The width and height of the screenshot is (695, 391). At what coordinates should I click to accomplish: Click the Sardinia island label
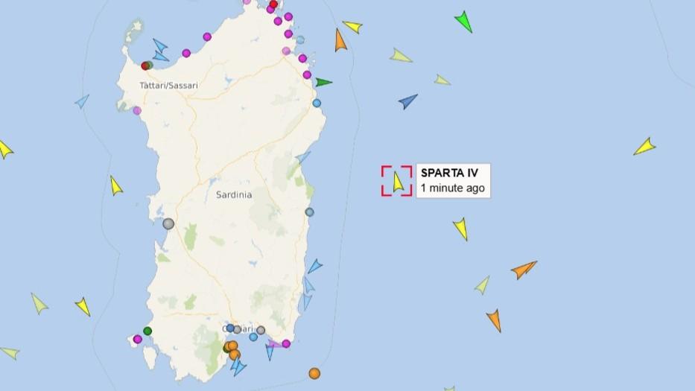point(234,194)
